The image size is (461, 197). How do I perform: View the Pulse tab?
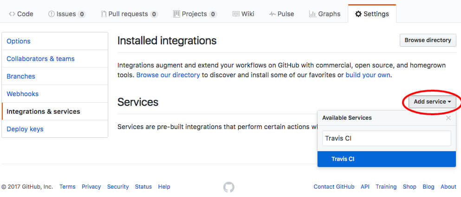click(281, 14)
